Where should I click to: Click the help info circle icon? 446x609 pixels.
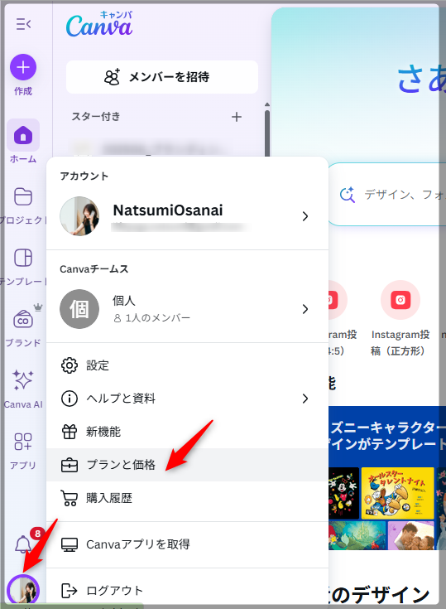click(x=70, y=399)
